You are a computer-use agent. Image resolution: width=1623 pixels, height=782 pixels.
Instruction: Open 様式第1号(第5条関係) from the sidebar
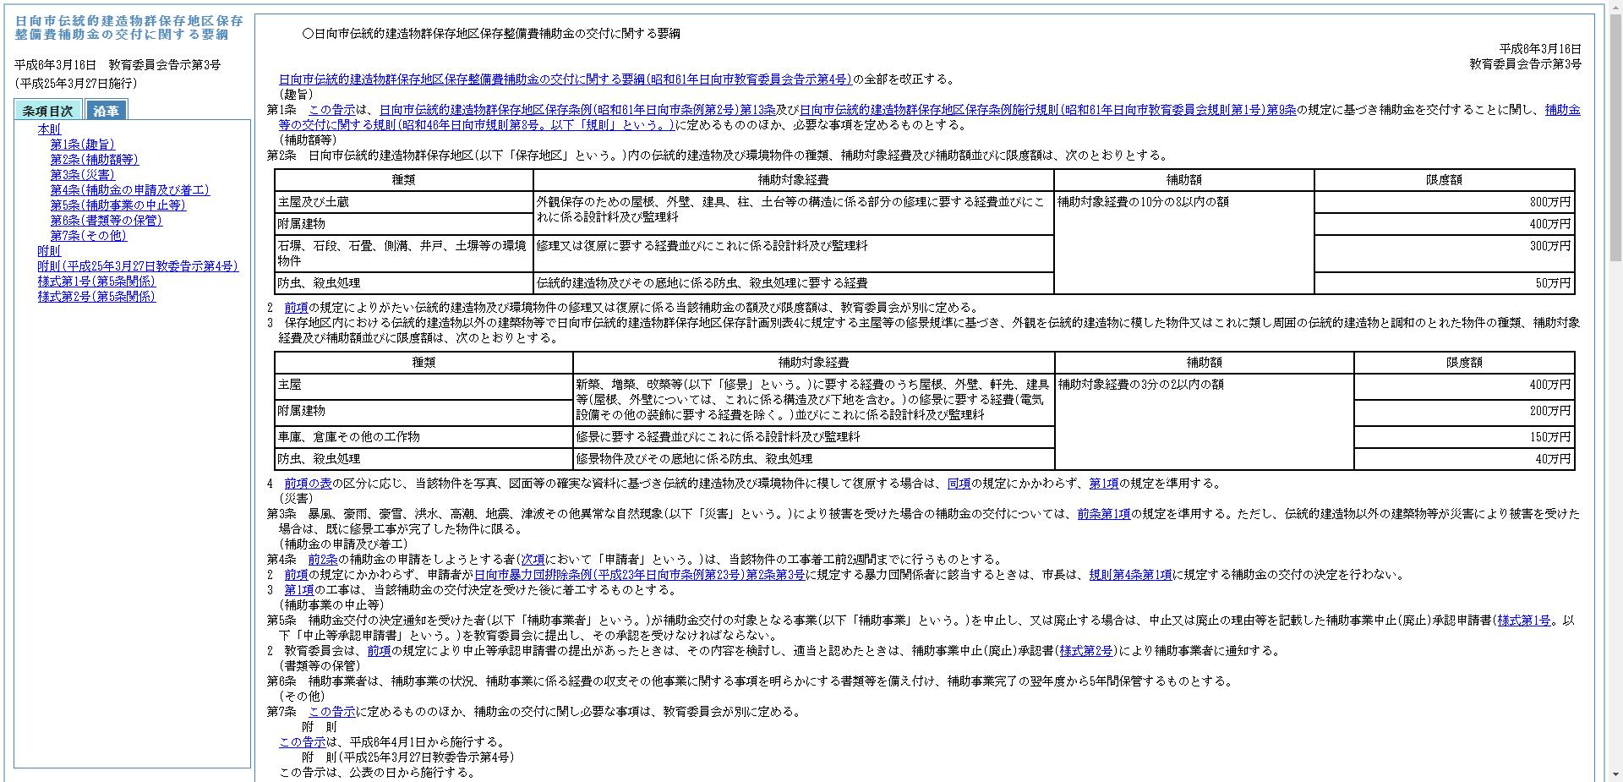(96, 282)
